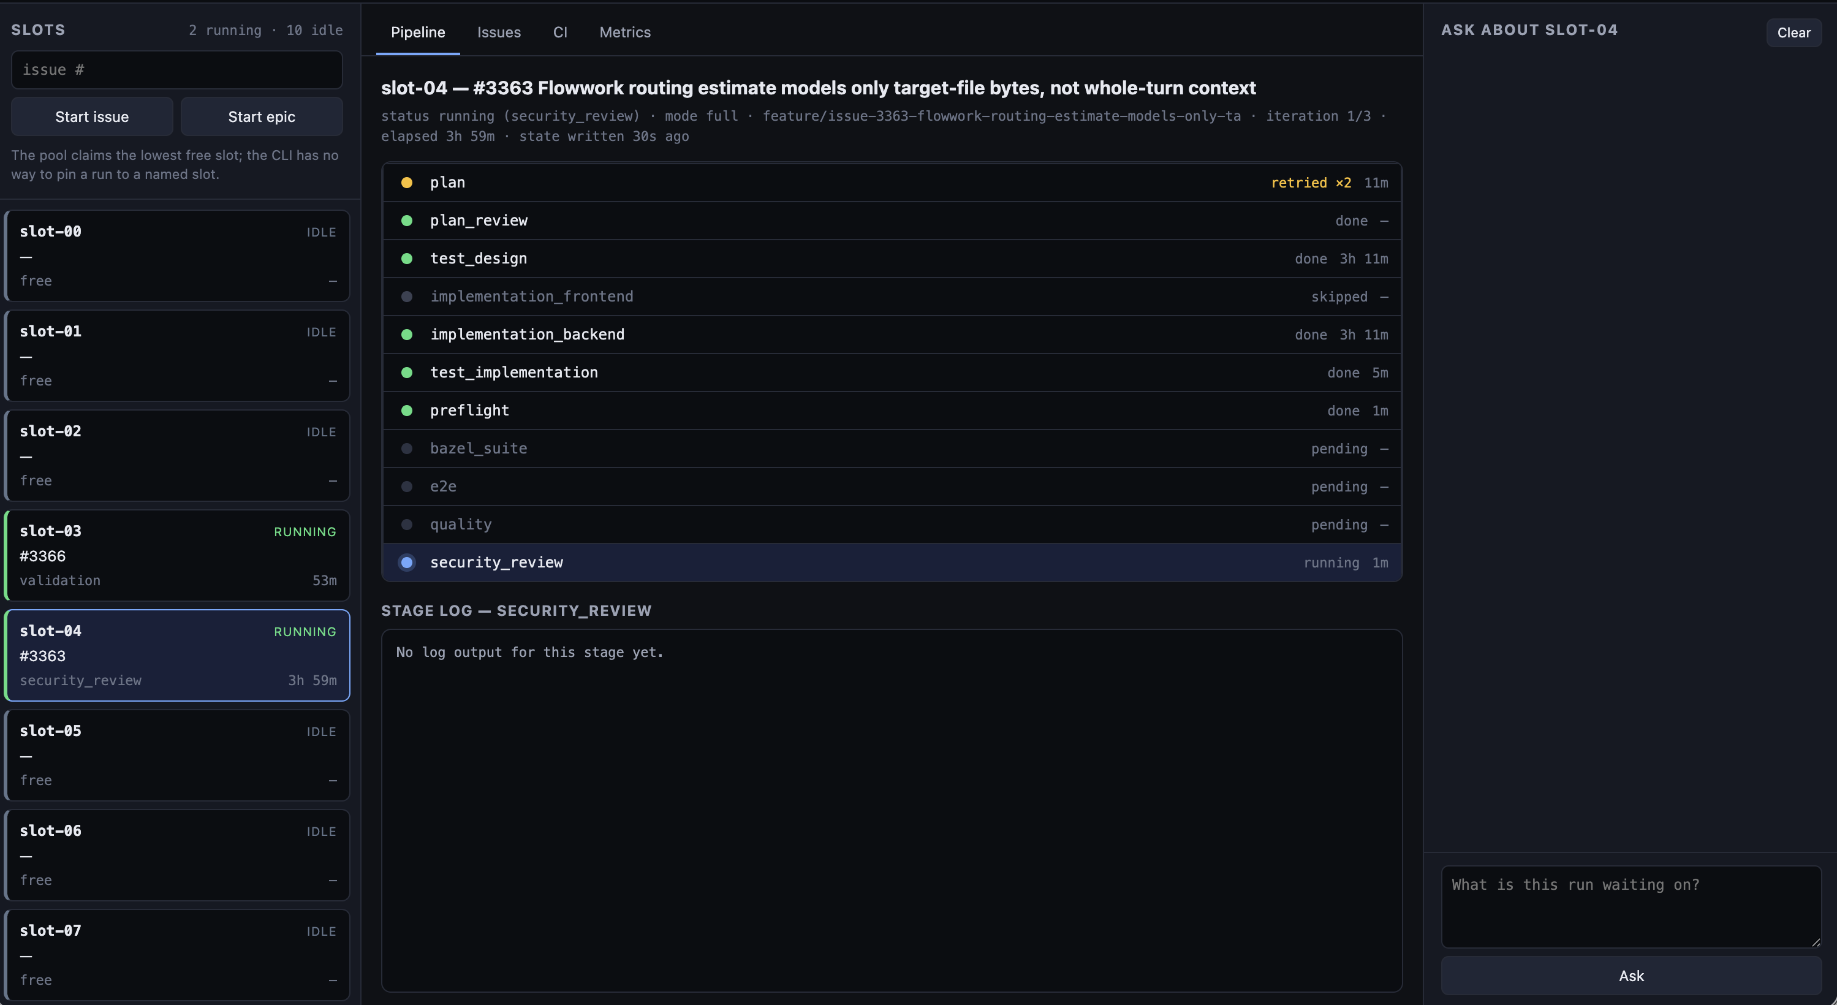The width and height of the screenshot is (1837, 1005).
Task: Click the gray dot for implementation_frontend
Action: pyautogui.click(x=406, y=297)
